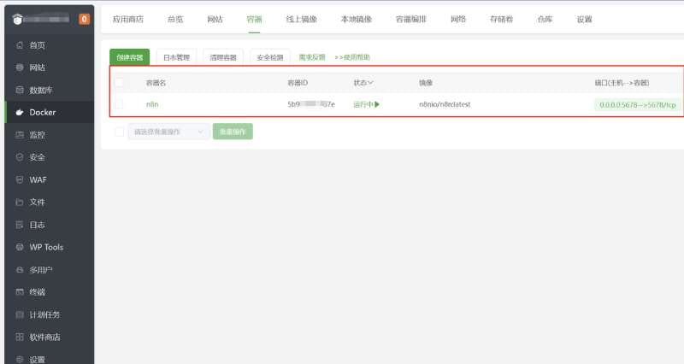Click the 镜像 column header
The image size is (684, 364).
(426, 82)
